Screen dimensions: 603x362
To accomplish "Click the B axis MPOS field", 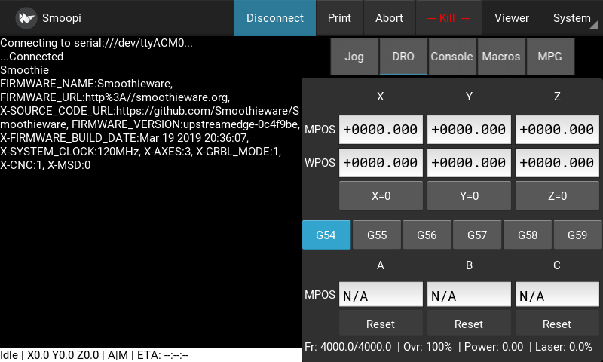I will (x=469, y=295).
